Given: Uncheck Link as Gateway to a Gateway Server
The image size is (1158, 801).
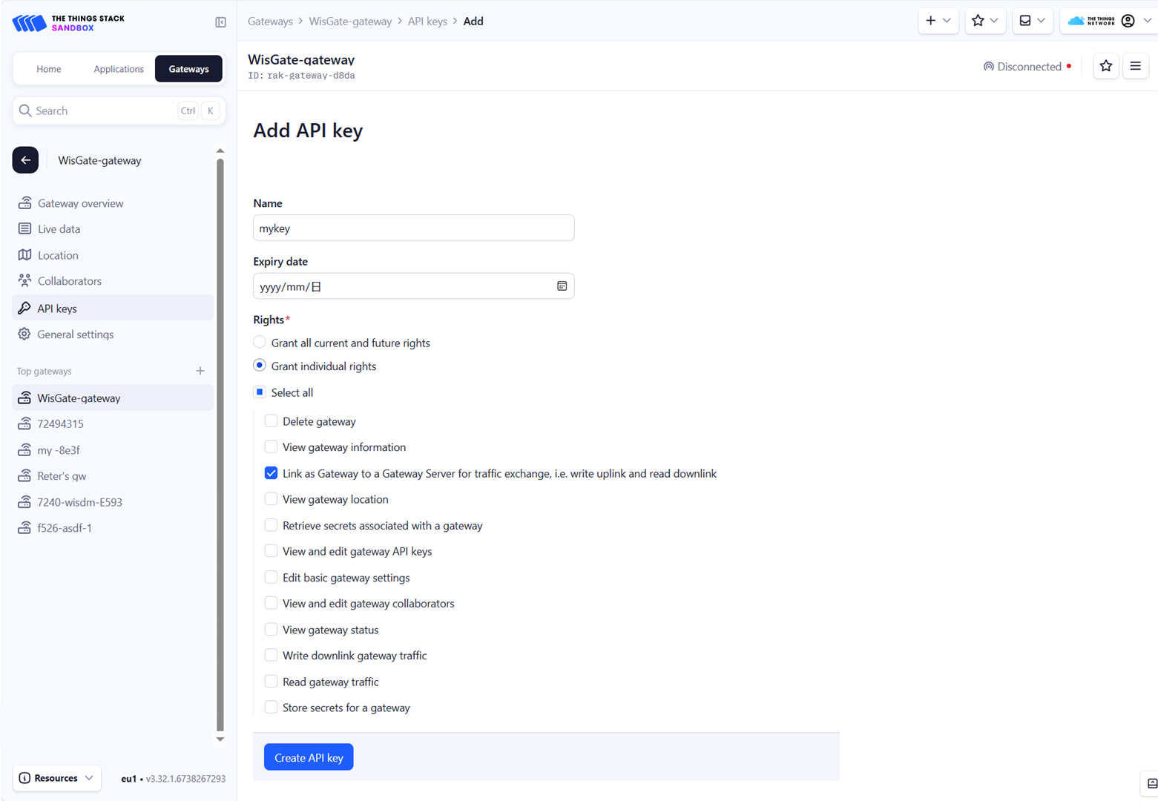Looking at the screenshot, I should pos(271,473).
